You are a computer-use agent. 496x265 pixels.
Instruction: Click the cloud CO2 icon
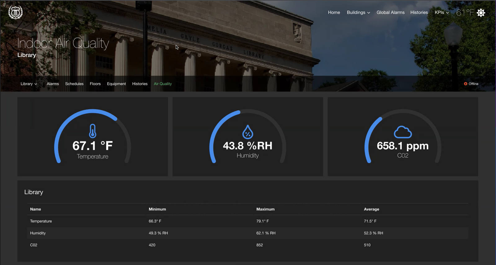(403, 132)
